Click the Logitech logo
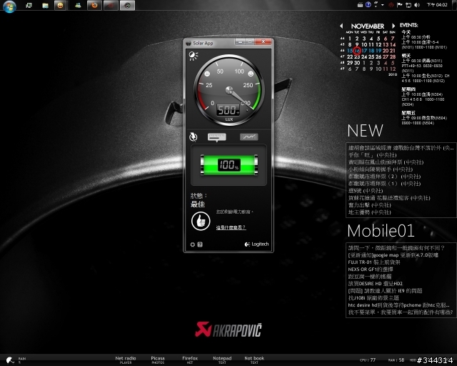This screenshot has height=366, width=457. [x=256, y=244]
